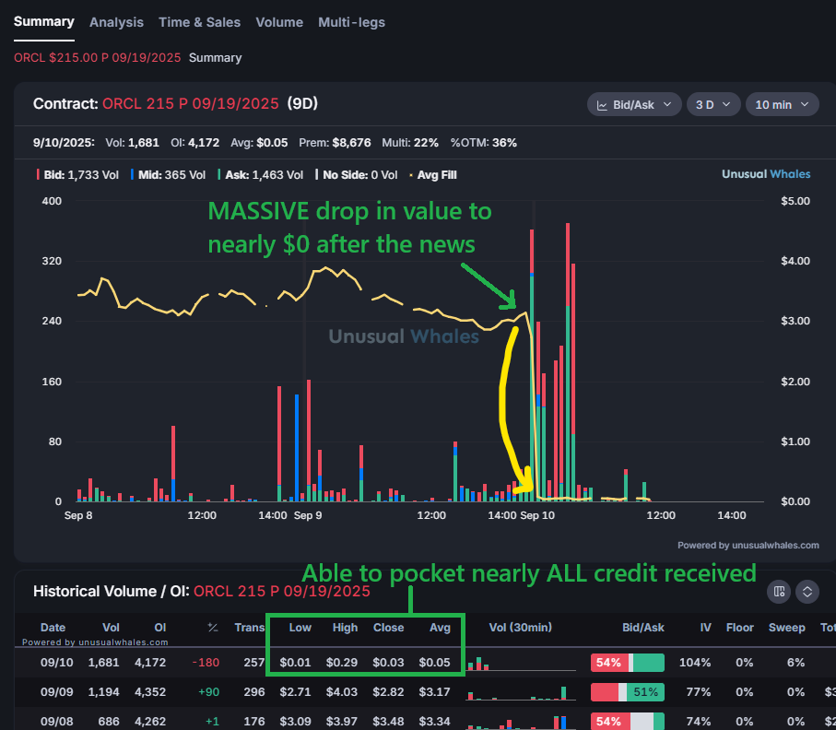Switch to the Analysis tab
Image resolution: width=836 pixels, height=730 pixels.
pyautogui.click(x=116, y=22)
